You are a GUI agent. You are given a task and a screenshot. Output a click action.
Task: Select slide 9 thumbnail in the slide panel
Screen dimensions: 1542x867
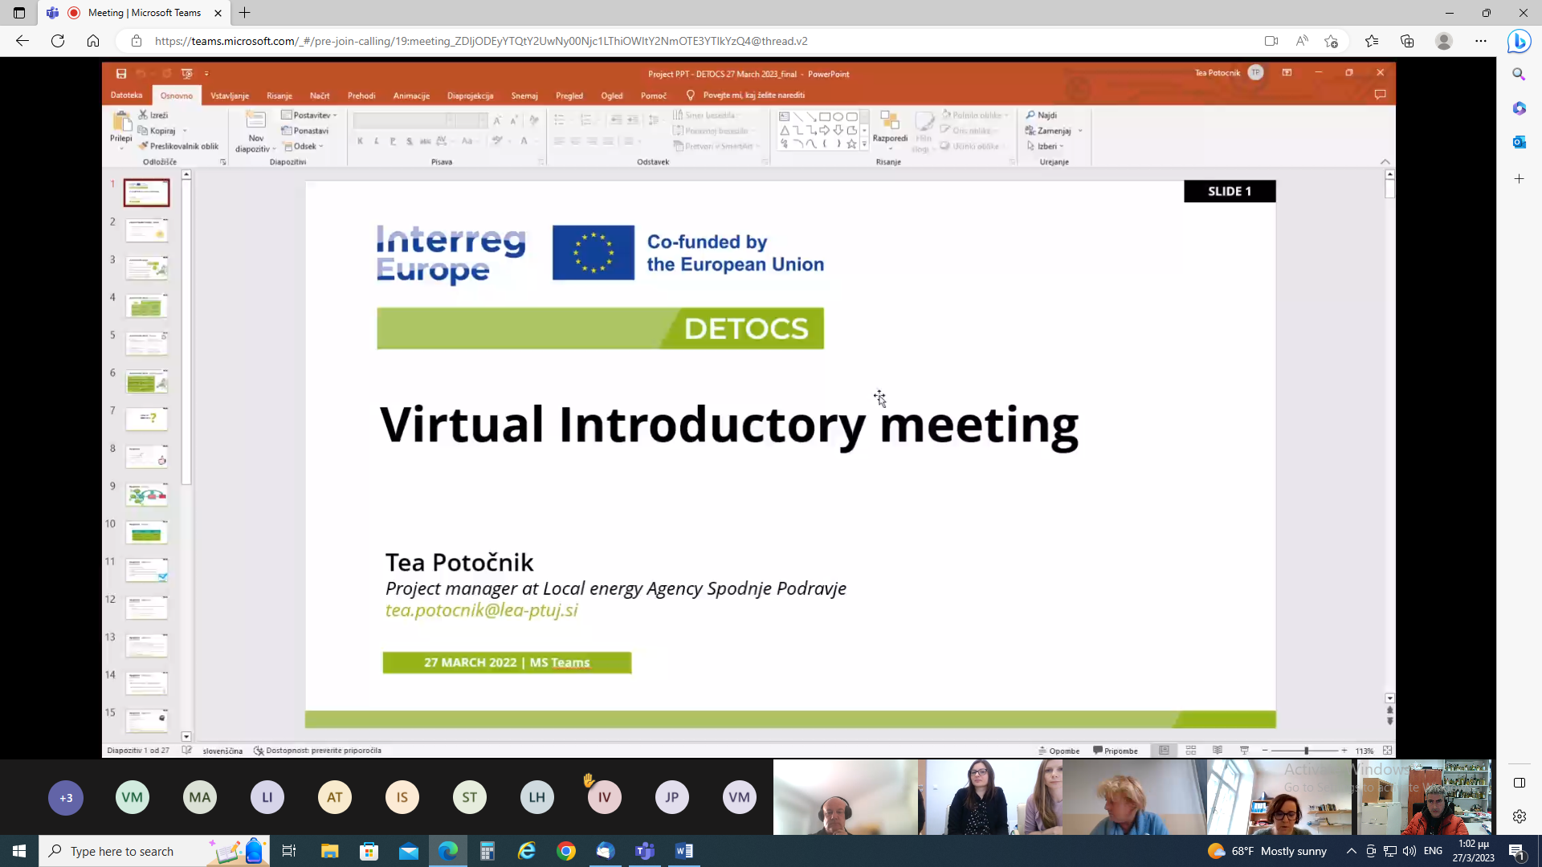pos(146,495)
